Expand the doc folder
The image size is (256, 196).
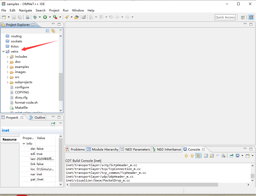[8, 62]
